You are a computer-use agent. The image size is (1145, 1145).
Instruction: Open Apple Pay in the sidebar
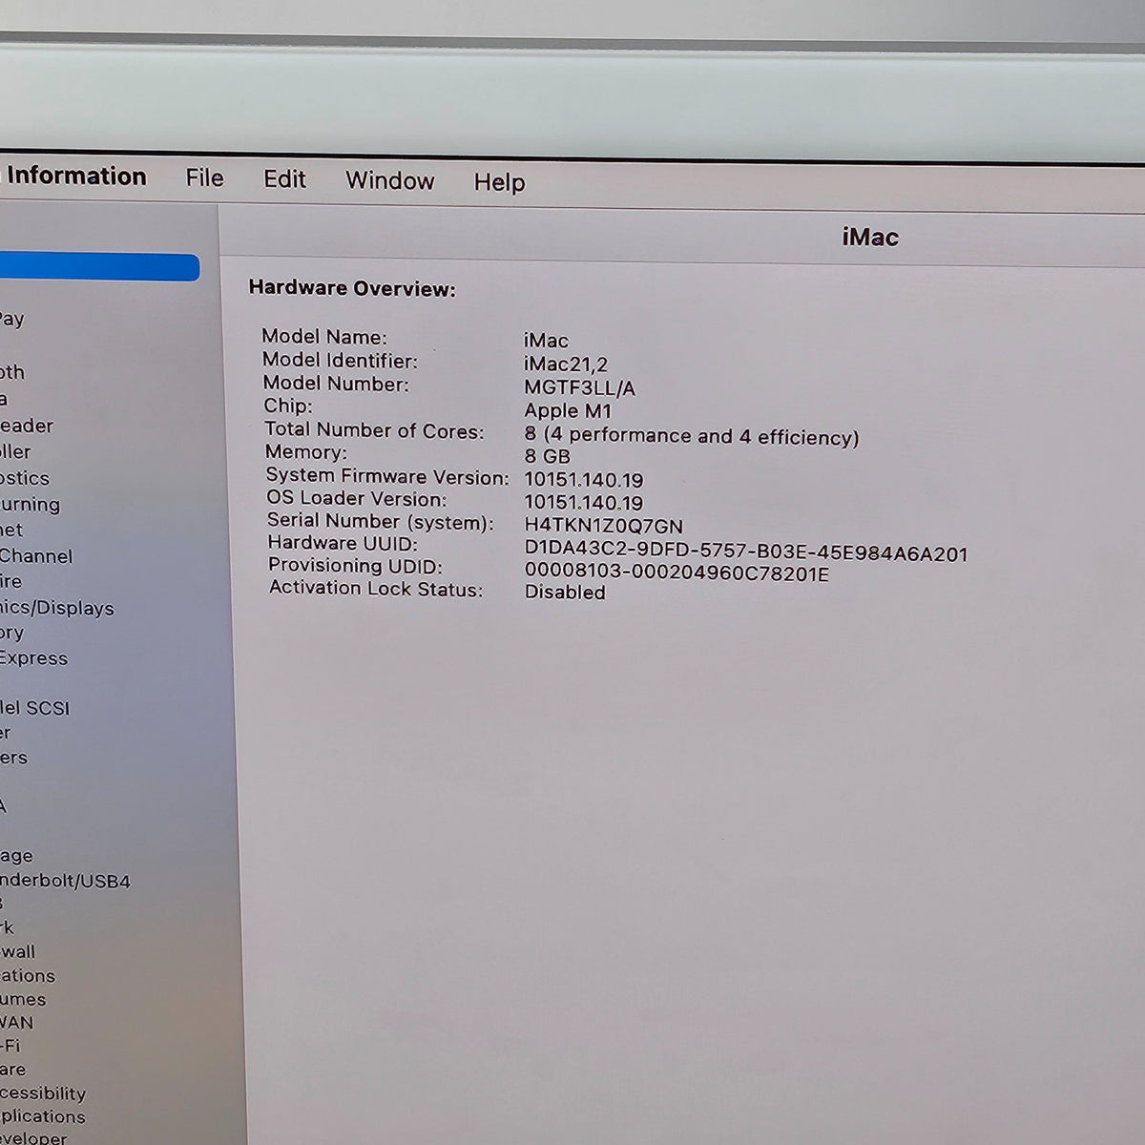[12, 320]
